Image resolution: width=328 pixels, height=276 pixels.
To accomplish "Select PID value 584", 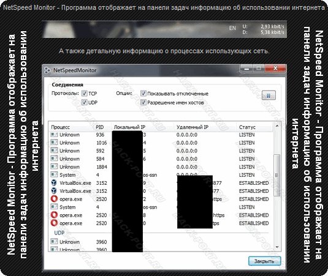I will coord(100,159).
